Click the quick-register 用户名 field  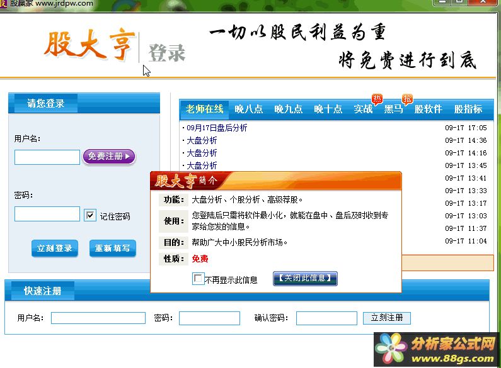tap(98, 318)
